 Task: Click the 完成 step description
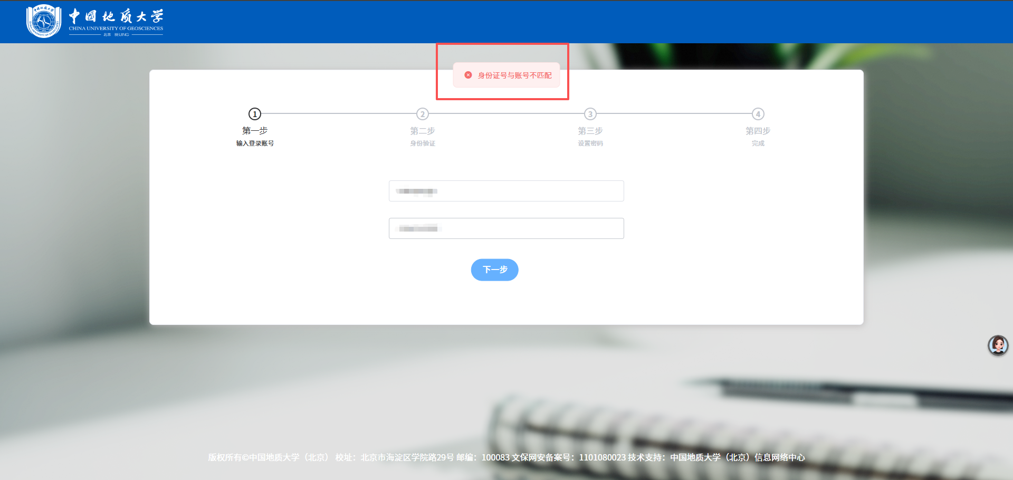758,143
